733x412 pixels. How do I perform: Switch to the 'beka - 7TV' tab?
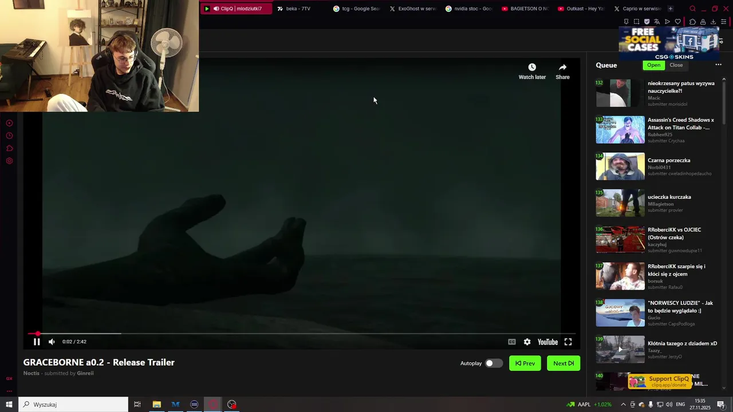298,9
